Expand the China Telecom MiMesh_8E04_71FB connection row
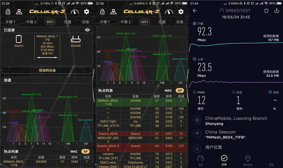The width and height of the screenshot is (283, 168). [236, 134]
